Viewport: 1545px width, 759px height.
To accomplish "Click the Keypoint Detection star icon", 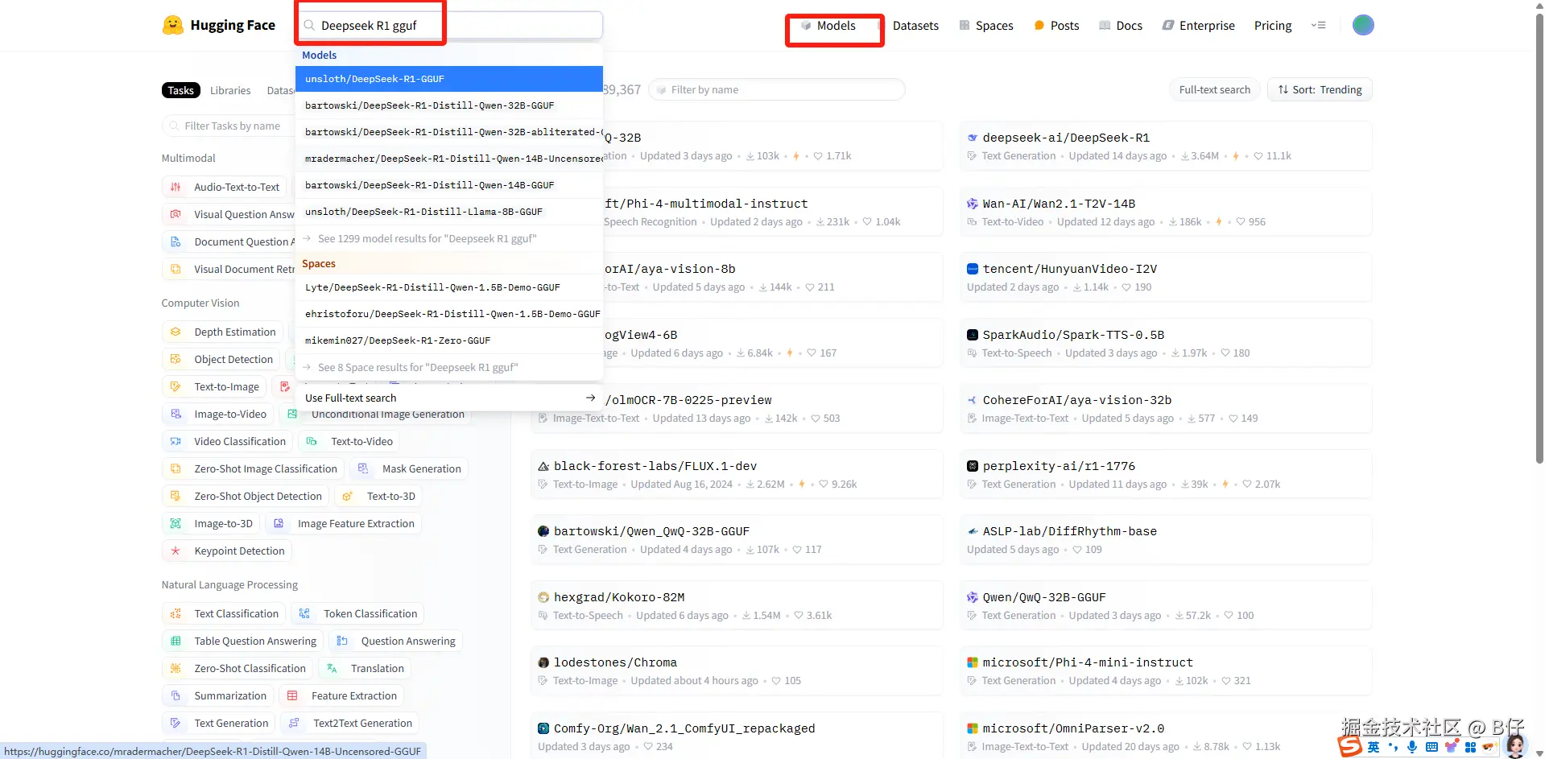I will pos(176,551).
